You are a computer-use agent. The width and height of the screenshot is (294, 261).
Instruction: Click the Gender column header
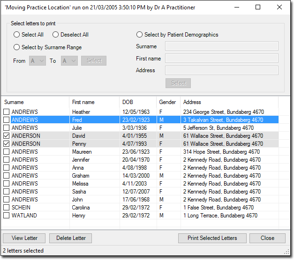(x=168, y=102)
